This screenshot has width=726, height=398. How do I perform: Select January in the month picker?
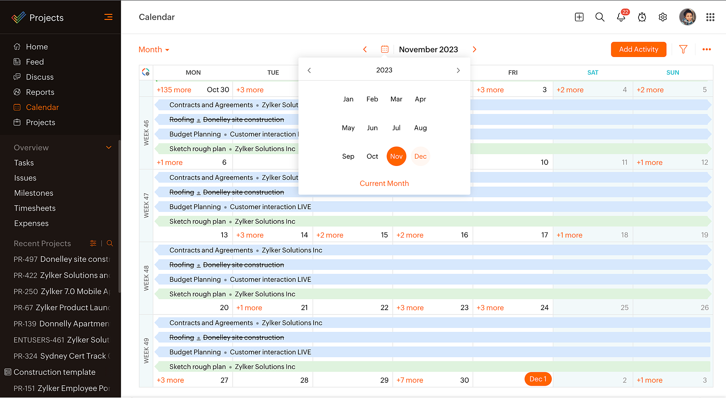tap(348, 99)
